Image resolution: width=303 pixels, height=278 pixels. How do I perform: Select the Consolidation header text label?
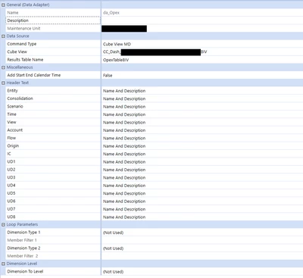point(20,98)
